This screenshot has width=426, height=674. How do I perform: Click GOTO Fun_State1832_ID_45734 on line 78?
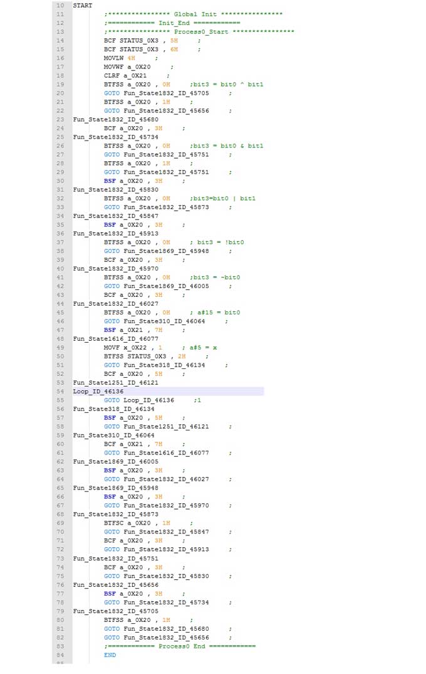click(156, 602)
